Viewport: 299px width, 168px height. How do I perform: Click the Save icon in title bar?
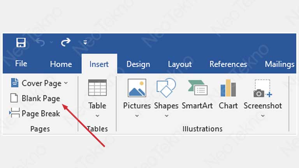click(21, 42)
